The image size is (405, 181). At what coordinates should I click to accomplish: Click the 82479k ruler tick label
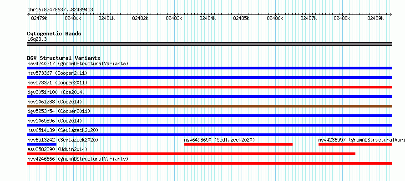[39, 18]
